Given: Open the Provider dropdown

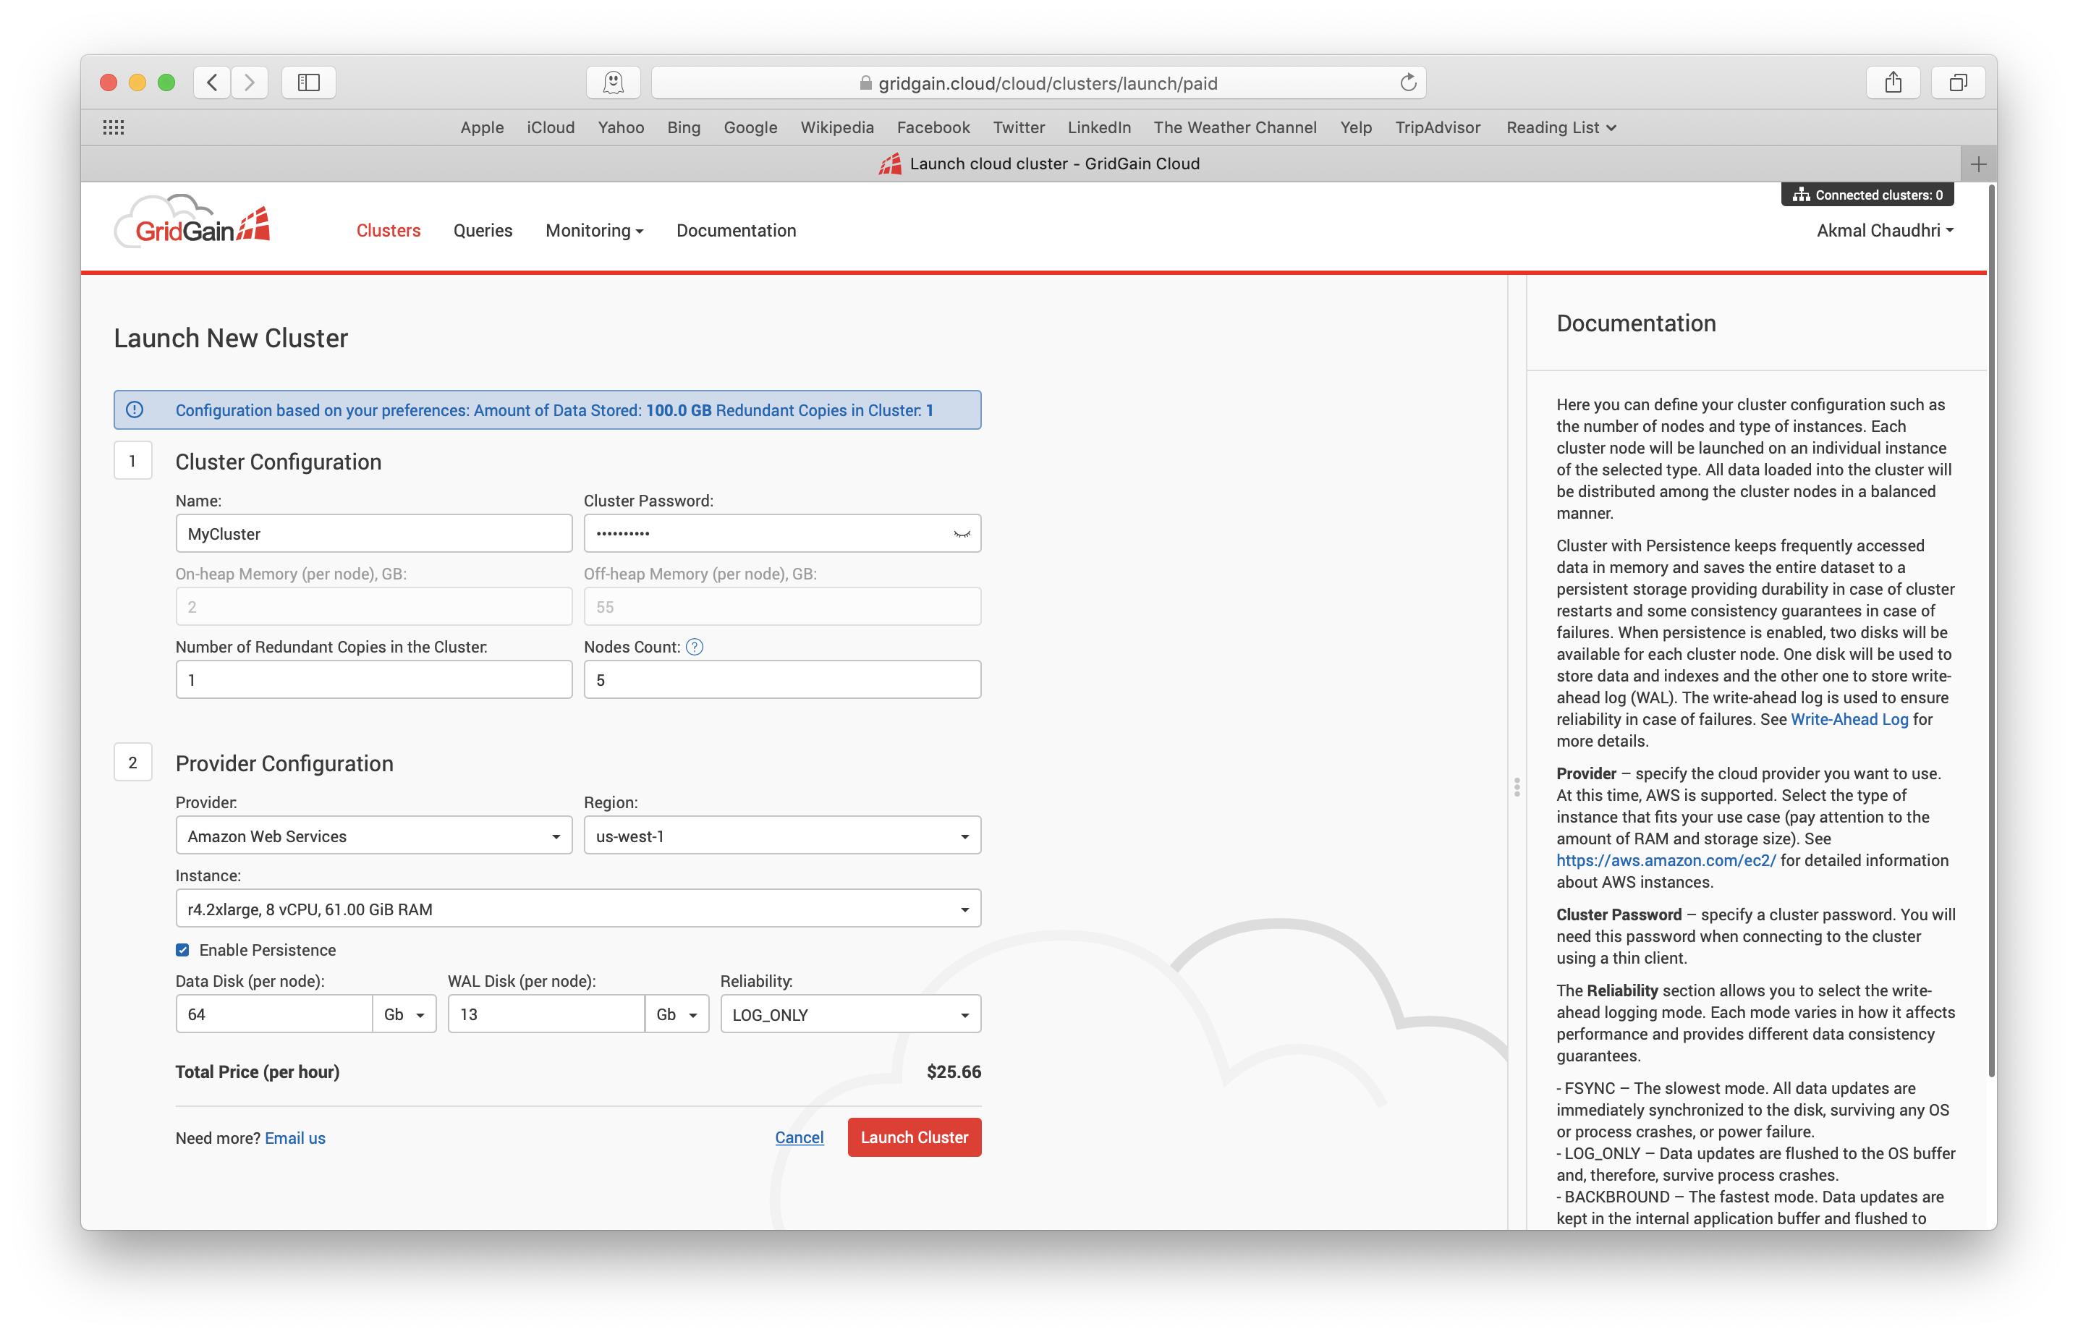Looking at the screenshot, I should click(x=374, y=835).
